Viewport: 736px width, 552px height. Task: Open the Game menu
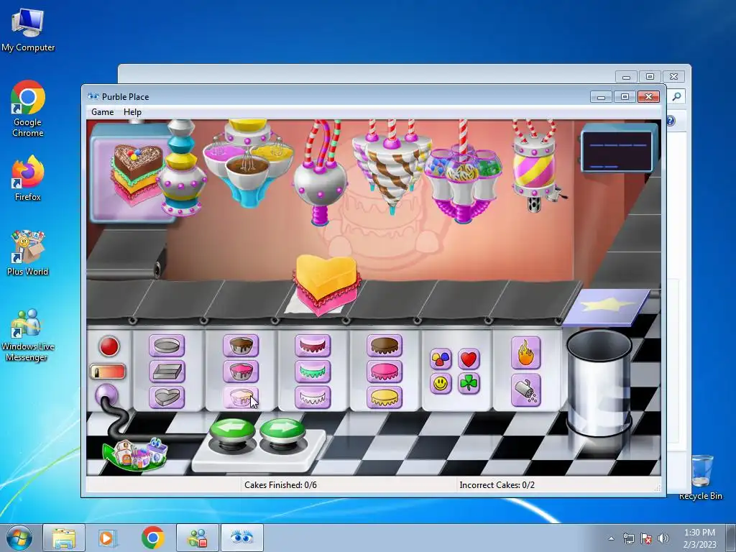pos(102,112)
